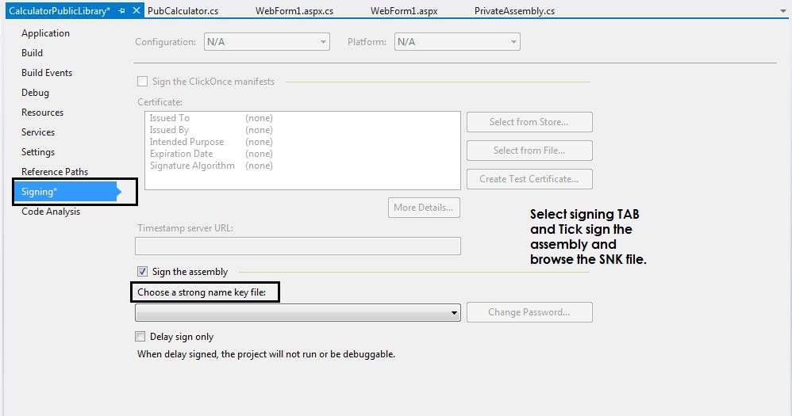Focus the Timestamp server URL field

(x=298, y=246)
